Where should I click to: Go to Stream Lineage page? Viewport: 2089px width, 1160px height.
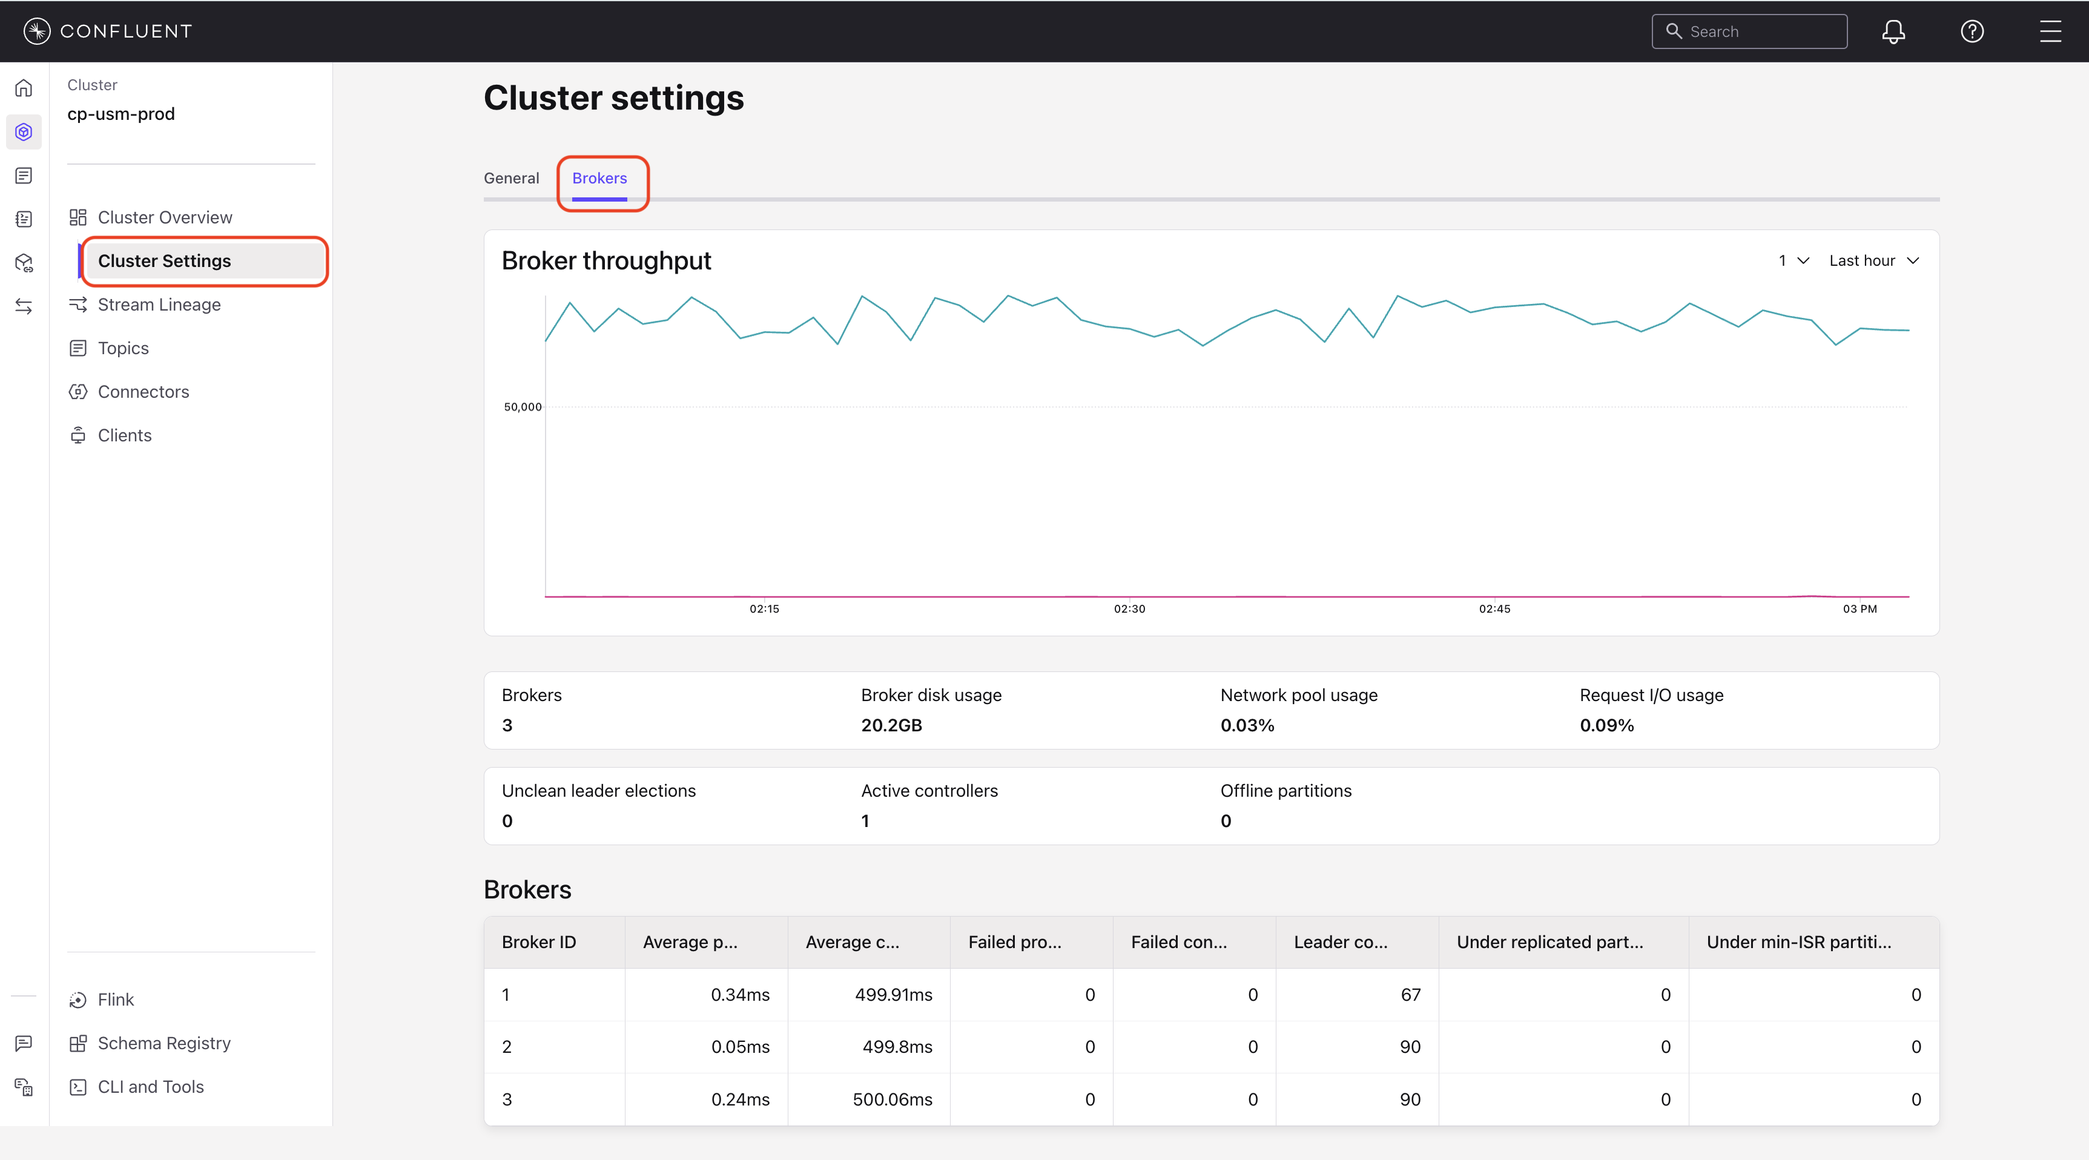(159, 305)
